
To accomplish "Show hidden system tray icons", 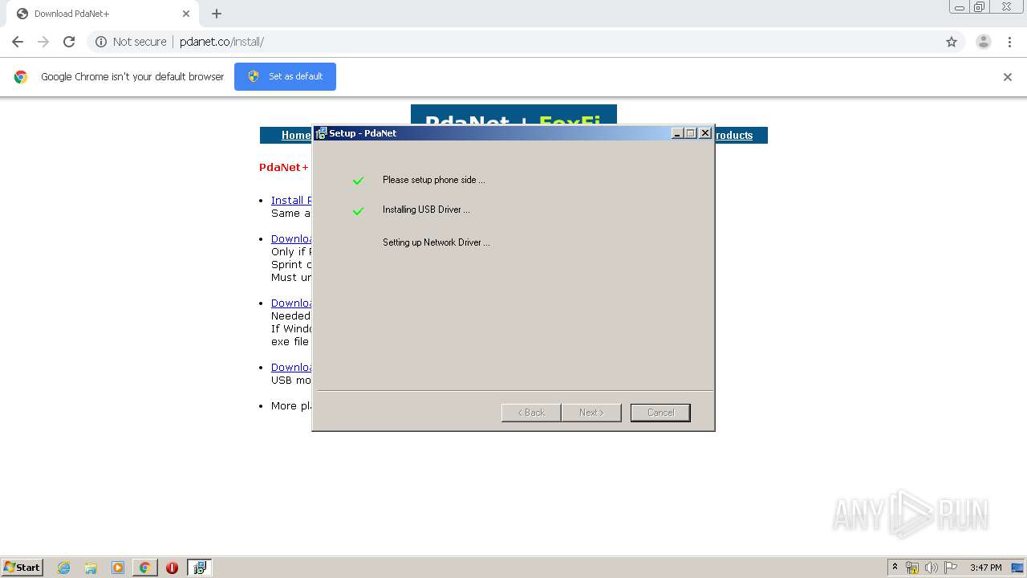I will coord(895,567).
